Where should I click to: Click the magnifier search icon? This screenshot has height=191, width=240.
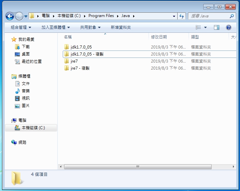[x=232, y=16]
